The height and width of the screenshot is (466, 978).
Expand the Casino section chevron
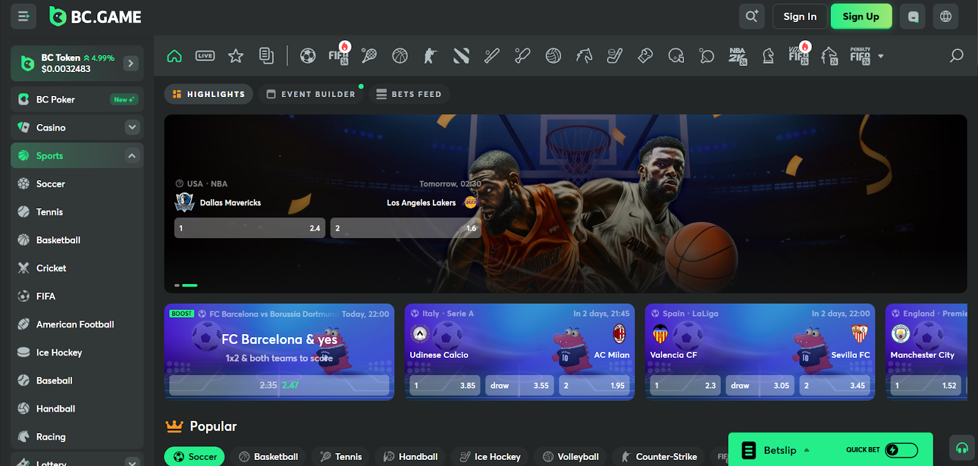(132, 127)
